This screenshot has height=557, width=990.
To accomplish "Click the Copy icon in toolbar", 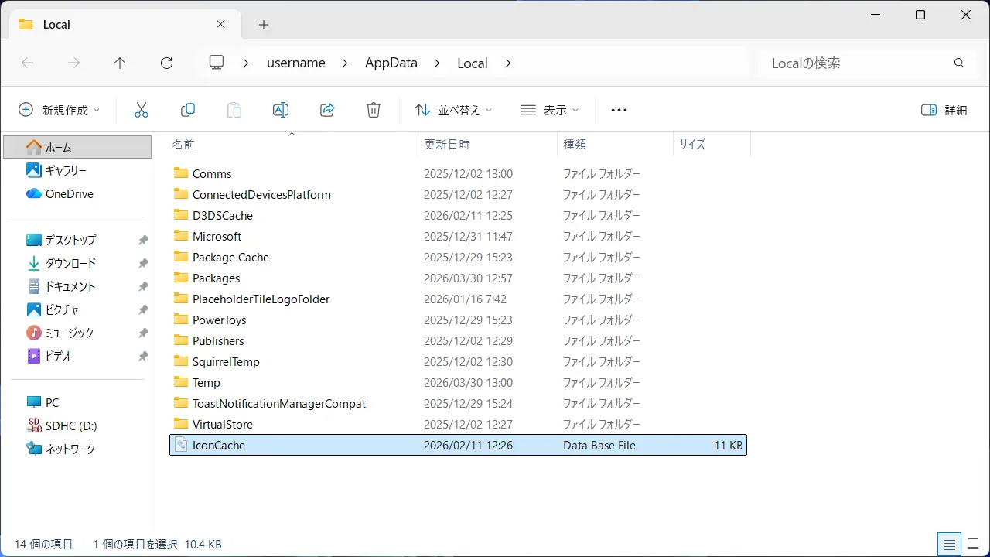I will click(x=188, y=110).
